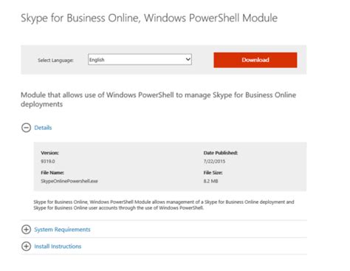350x271 pixels.
Task: Click the module description heading text
Action: pyautogui.click(x=158, y=100)
